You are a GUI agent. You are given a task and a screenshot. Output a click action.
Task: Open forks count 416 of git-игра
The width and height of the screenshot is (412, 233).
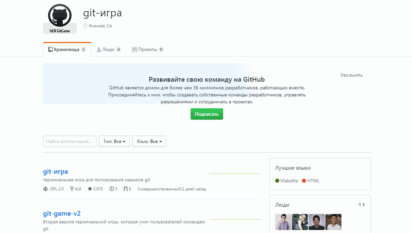pos(76,189)
